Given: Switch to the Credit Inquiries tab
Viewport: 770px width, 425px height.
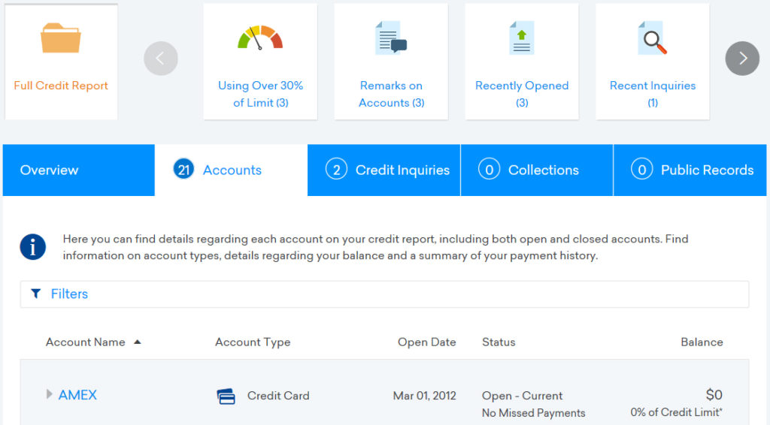Looking at the screenshot, I should pos(384,170).
